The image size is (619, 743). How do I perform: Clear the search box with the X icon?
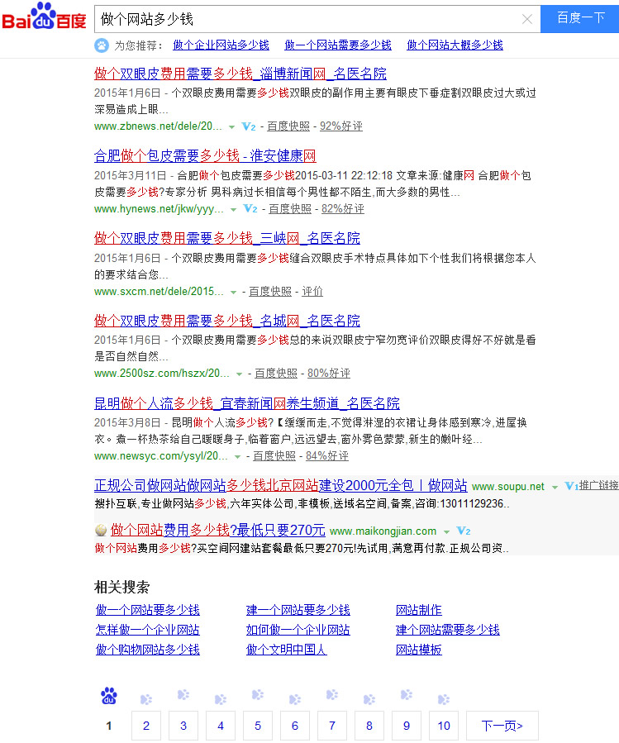point(526,20)
